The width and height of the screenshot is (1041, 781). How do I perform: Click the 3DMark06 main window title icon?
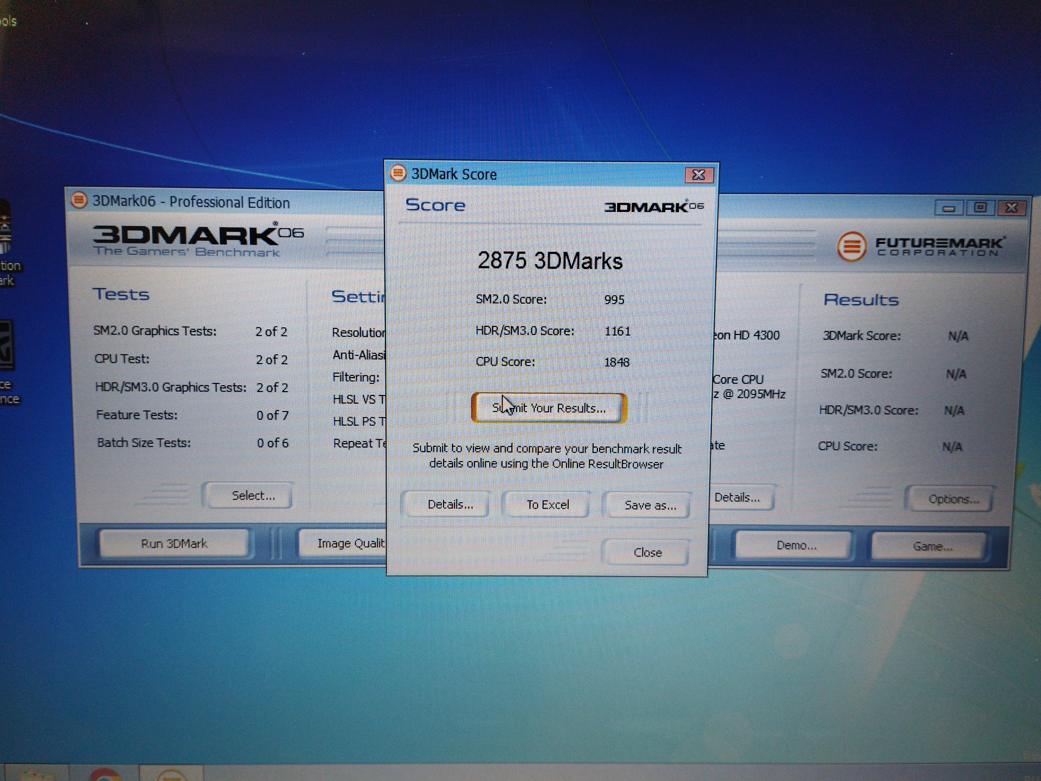click(79, 200)
